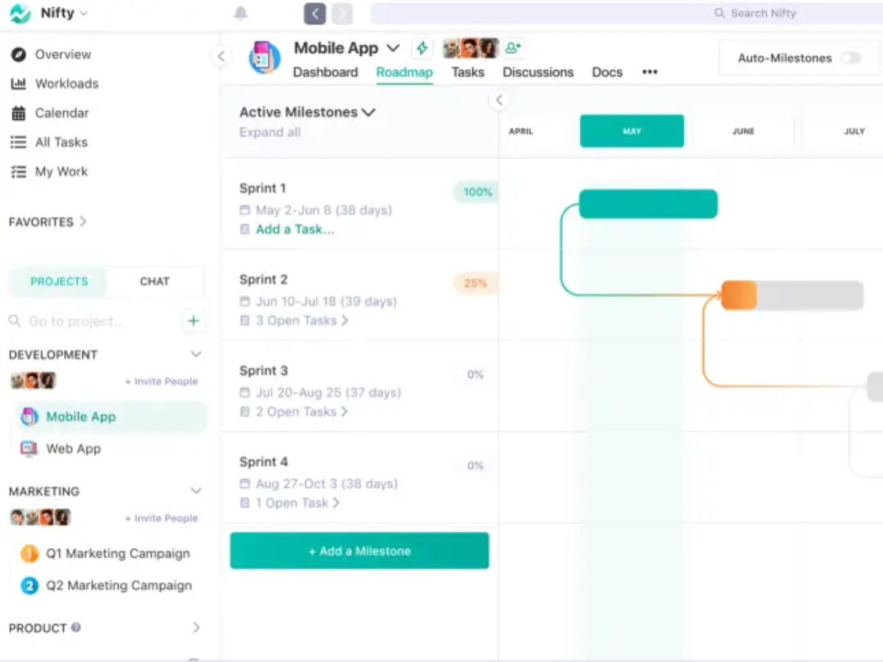Click the Mobile App project header icon
The height and width of the screenshot is (662, 883).
tap(265, 57)
